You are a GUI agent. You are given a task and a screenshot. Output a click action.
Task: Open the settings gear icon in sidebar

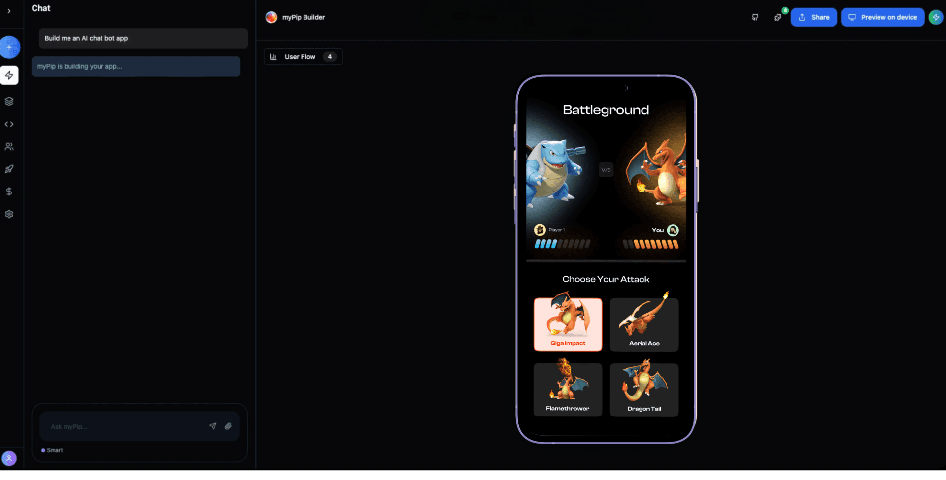(9, 214)
